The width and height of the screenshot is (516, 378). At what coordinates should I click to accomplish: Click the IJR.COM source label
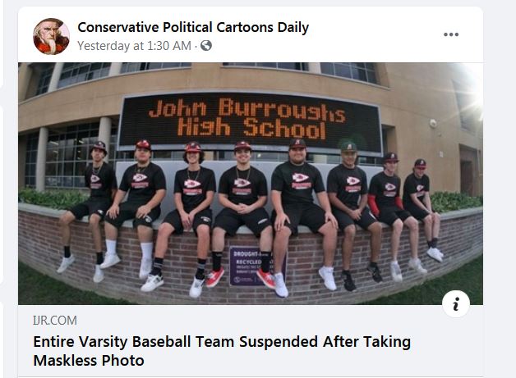click(x=55, y=321)
